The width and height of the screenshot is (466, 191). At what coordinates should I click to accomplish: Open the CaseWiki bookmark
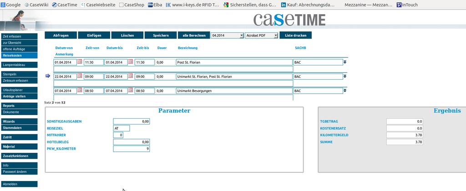[36, 5]
